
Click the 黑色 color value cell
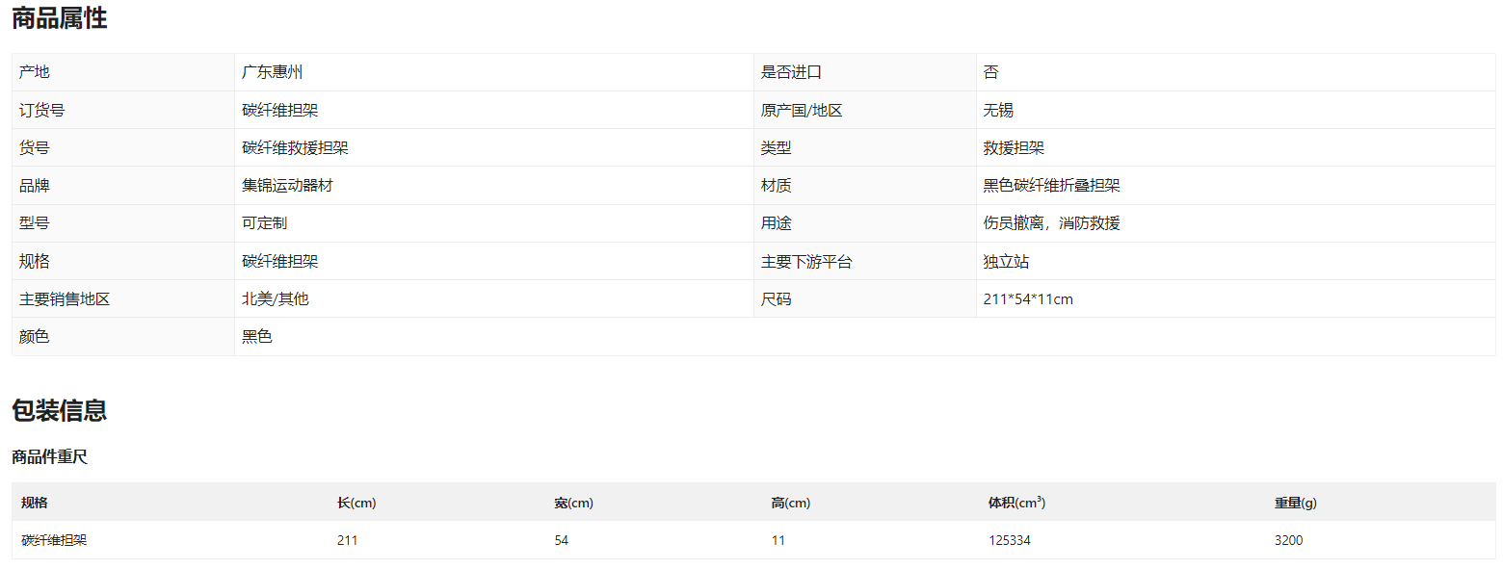click(257, 337)
